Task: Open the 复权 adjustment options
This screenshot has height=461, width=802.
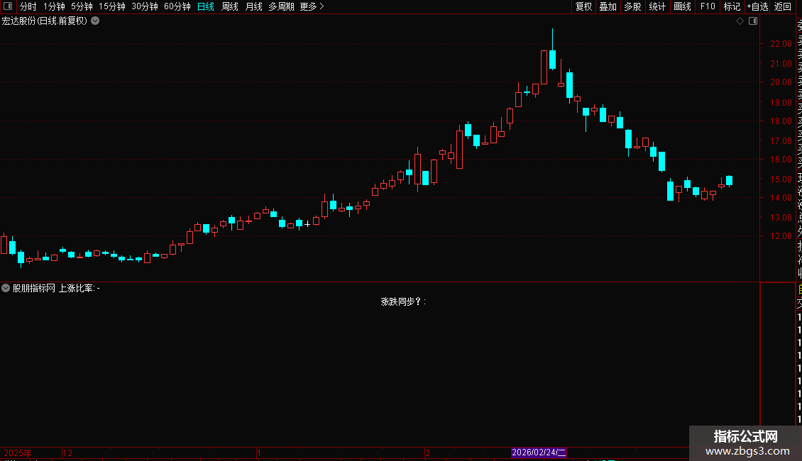Action: 583,6
